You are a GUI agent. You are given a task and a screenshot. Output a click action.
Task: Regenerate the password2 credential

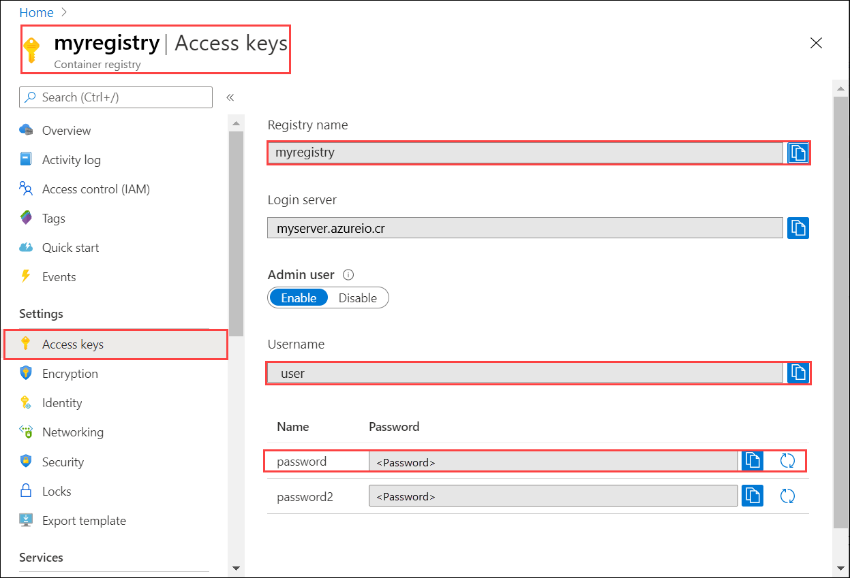[x=787, y=496]
